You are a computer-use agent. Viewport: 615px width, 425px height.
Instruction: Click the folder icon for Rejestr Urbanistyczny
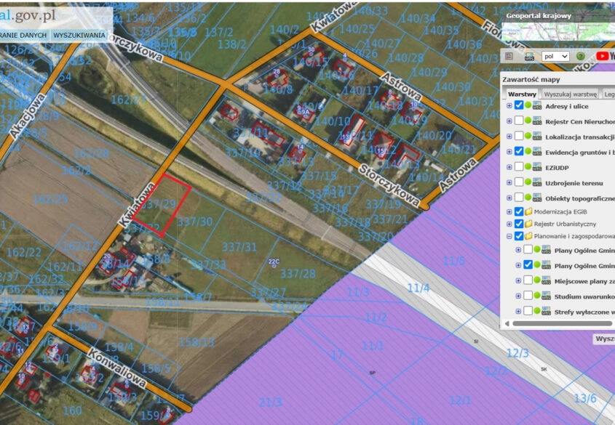pos(528,224)
